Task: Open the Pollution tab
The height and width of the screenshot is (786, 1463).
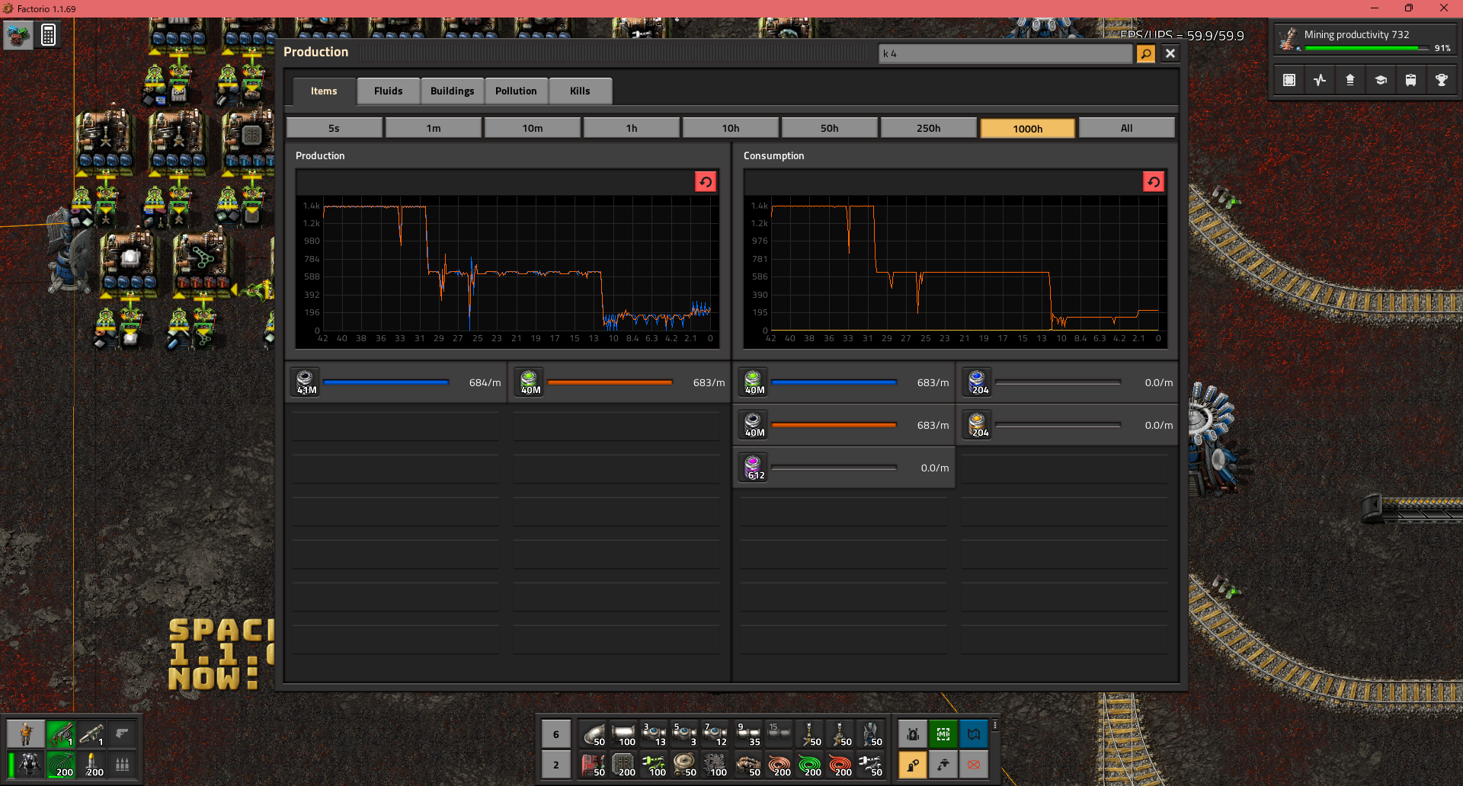Action: pyautogui.click(x=516, y=91)
